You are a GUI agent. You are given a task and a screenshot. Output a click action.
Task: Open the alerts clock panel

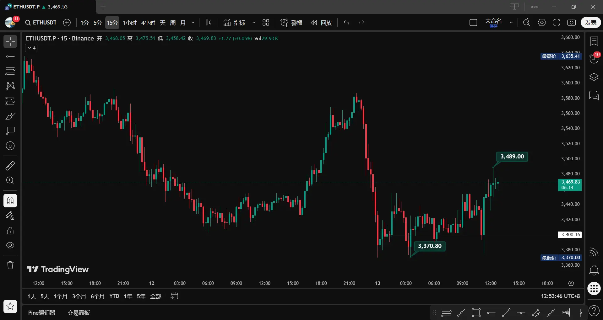click(594, 59)
